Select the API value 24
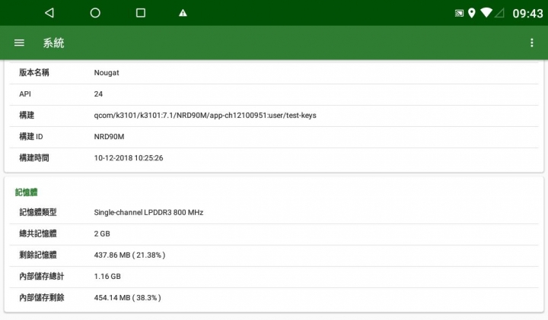The image size is (548, 320). 98,93
